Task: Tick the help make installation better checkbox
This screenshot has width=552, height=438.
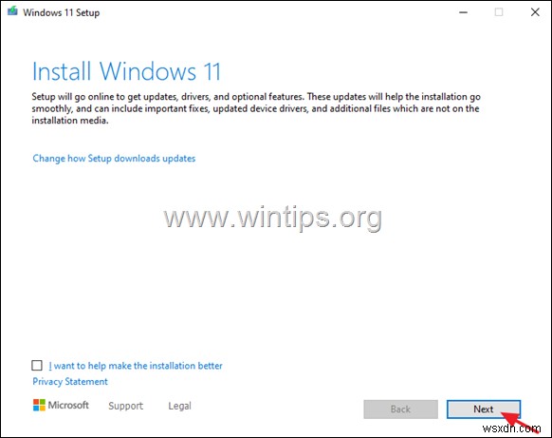Action: 37,366
